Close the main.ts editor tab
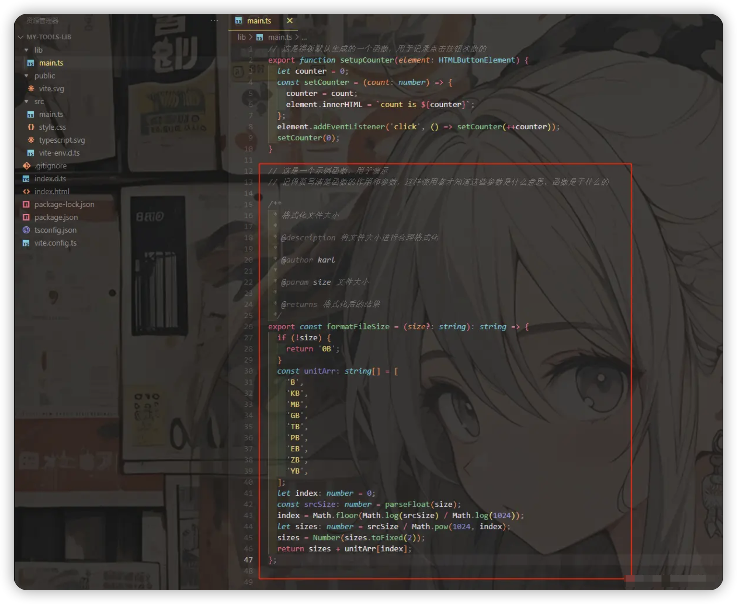Viewport: 737px width, 604px height. click(290, 21)
